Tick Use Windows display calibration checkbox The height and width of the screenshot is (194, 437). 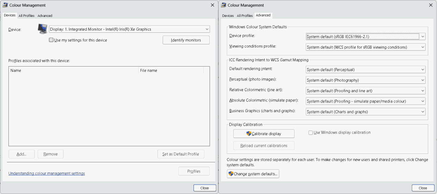click(311, 133)
